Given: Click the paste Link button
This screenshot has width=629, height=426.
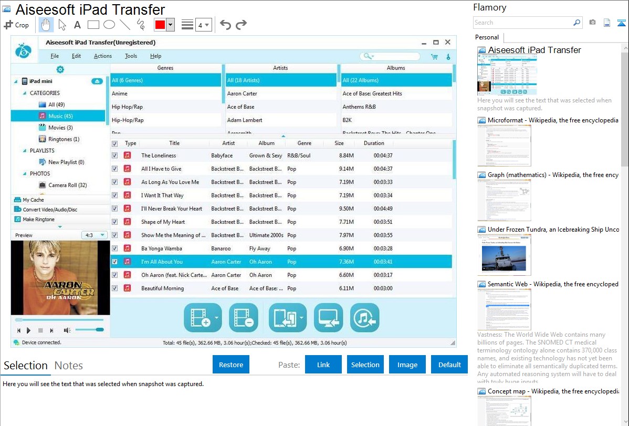Looking at the screenshot, I should (x=323, y=365).
